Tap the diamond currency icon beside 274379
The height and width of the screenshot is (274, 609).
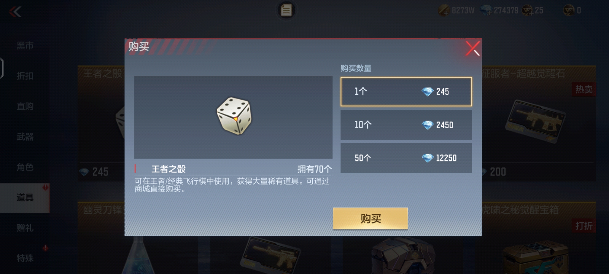[486, 10]
